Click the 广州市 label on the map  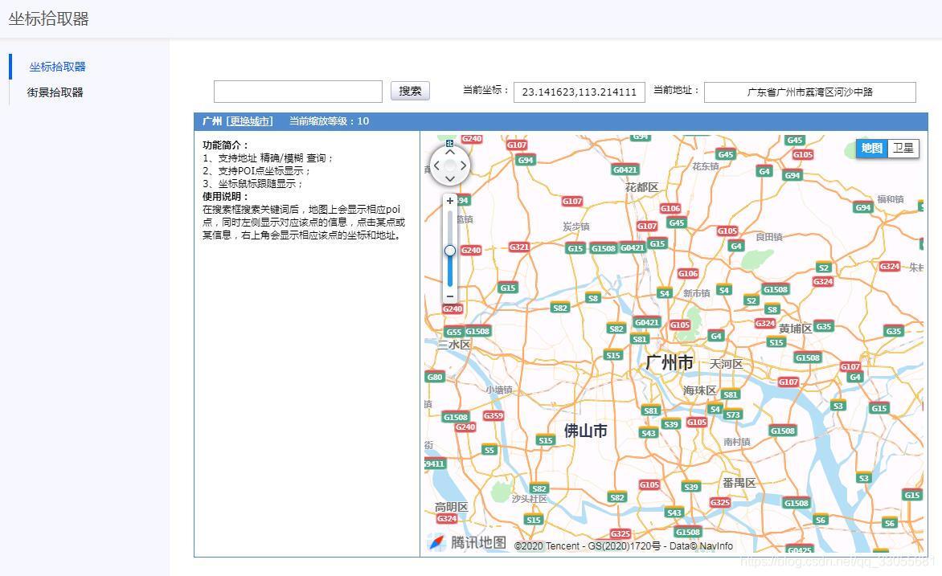tap(670, 363)
